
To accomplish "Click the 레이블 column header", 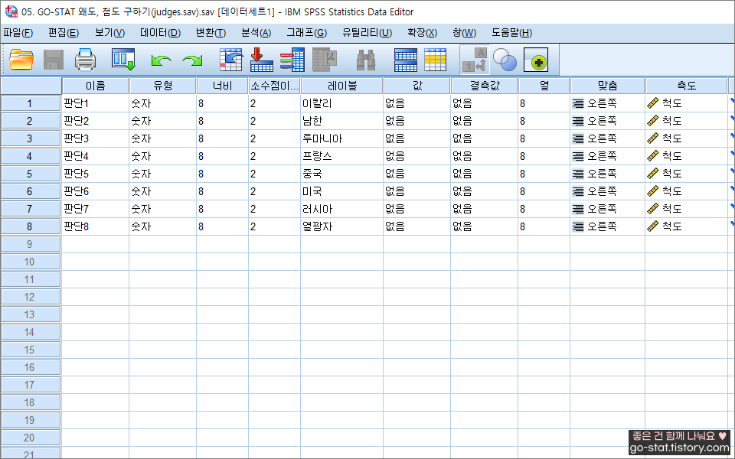I will (342, 86).
